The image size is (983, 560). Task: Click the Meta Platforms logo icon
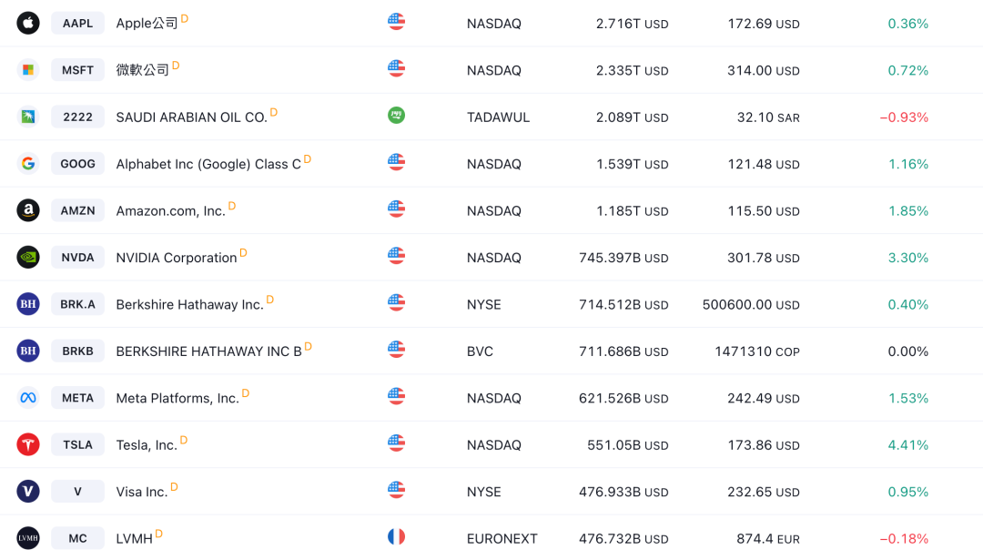pyautogui.click(x=28, y=398)
